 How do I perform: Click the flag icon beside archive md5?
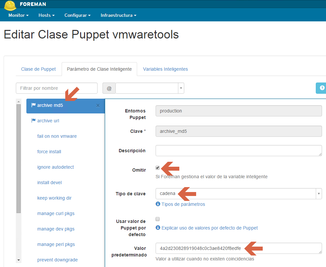tap(33, 105)
